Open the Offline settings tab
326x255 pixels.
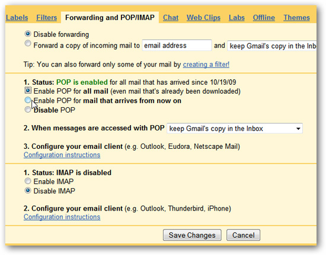tap(264, 18)
